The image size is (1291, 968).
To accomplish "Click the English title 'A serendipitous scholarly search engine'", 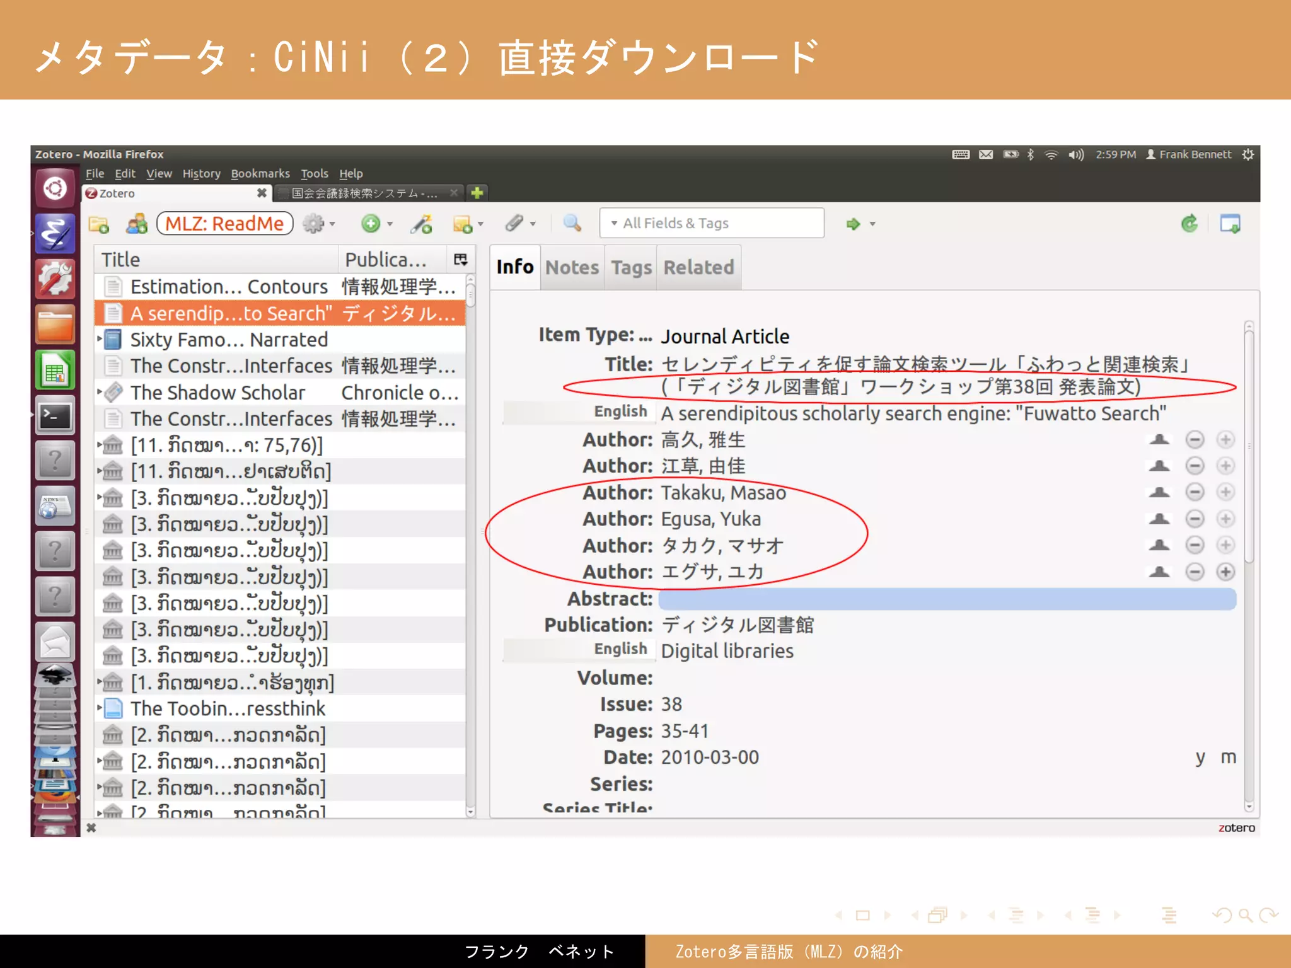I will [913, 413].
